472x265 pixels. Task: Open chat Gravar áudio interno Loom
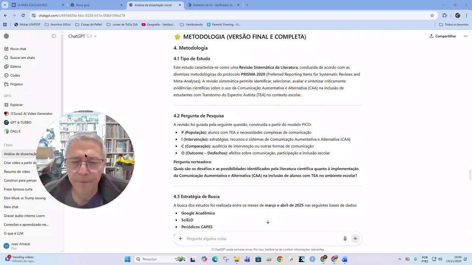point(24,216)
